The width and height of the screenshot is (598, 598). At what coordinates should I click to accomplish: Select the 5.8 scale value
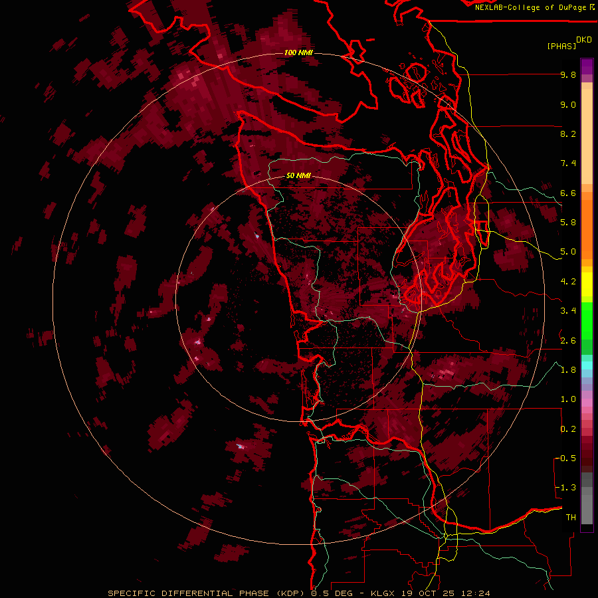(568, 223)
